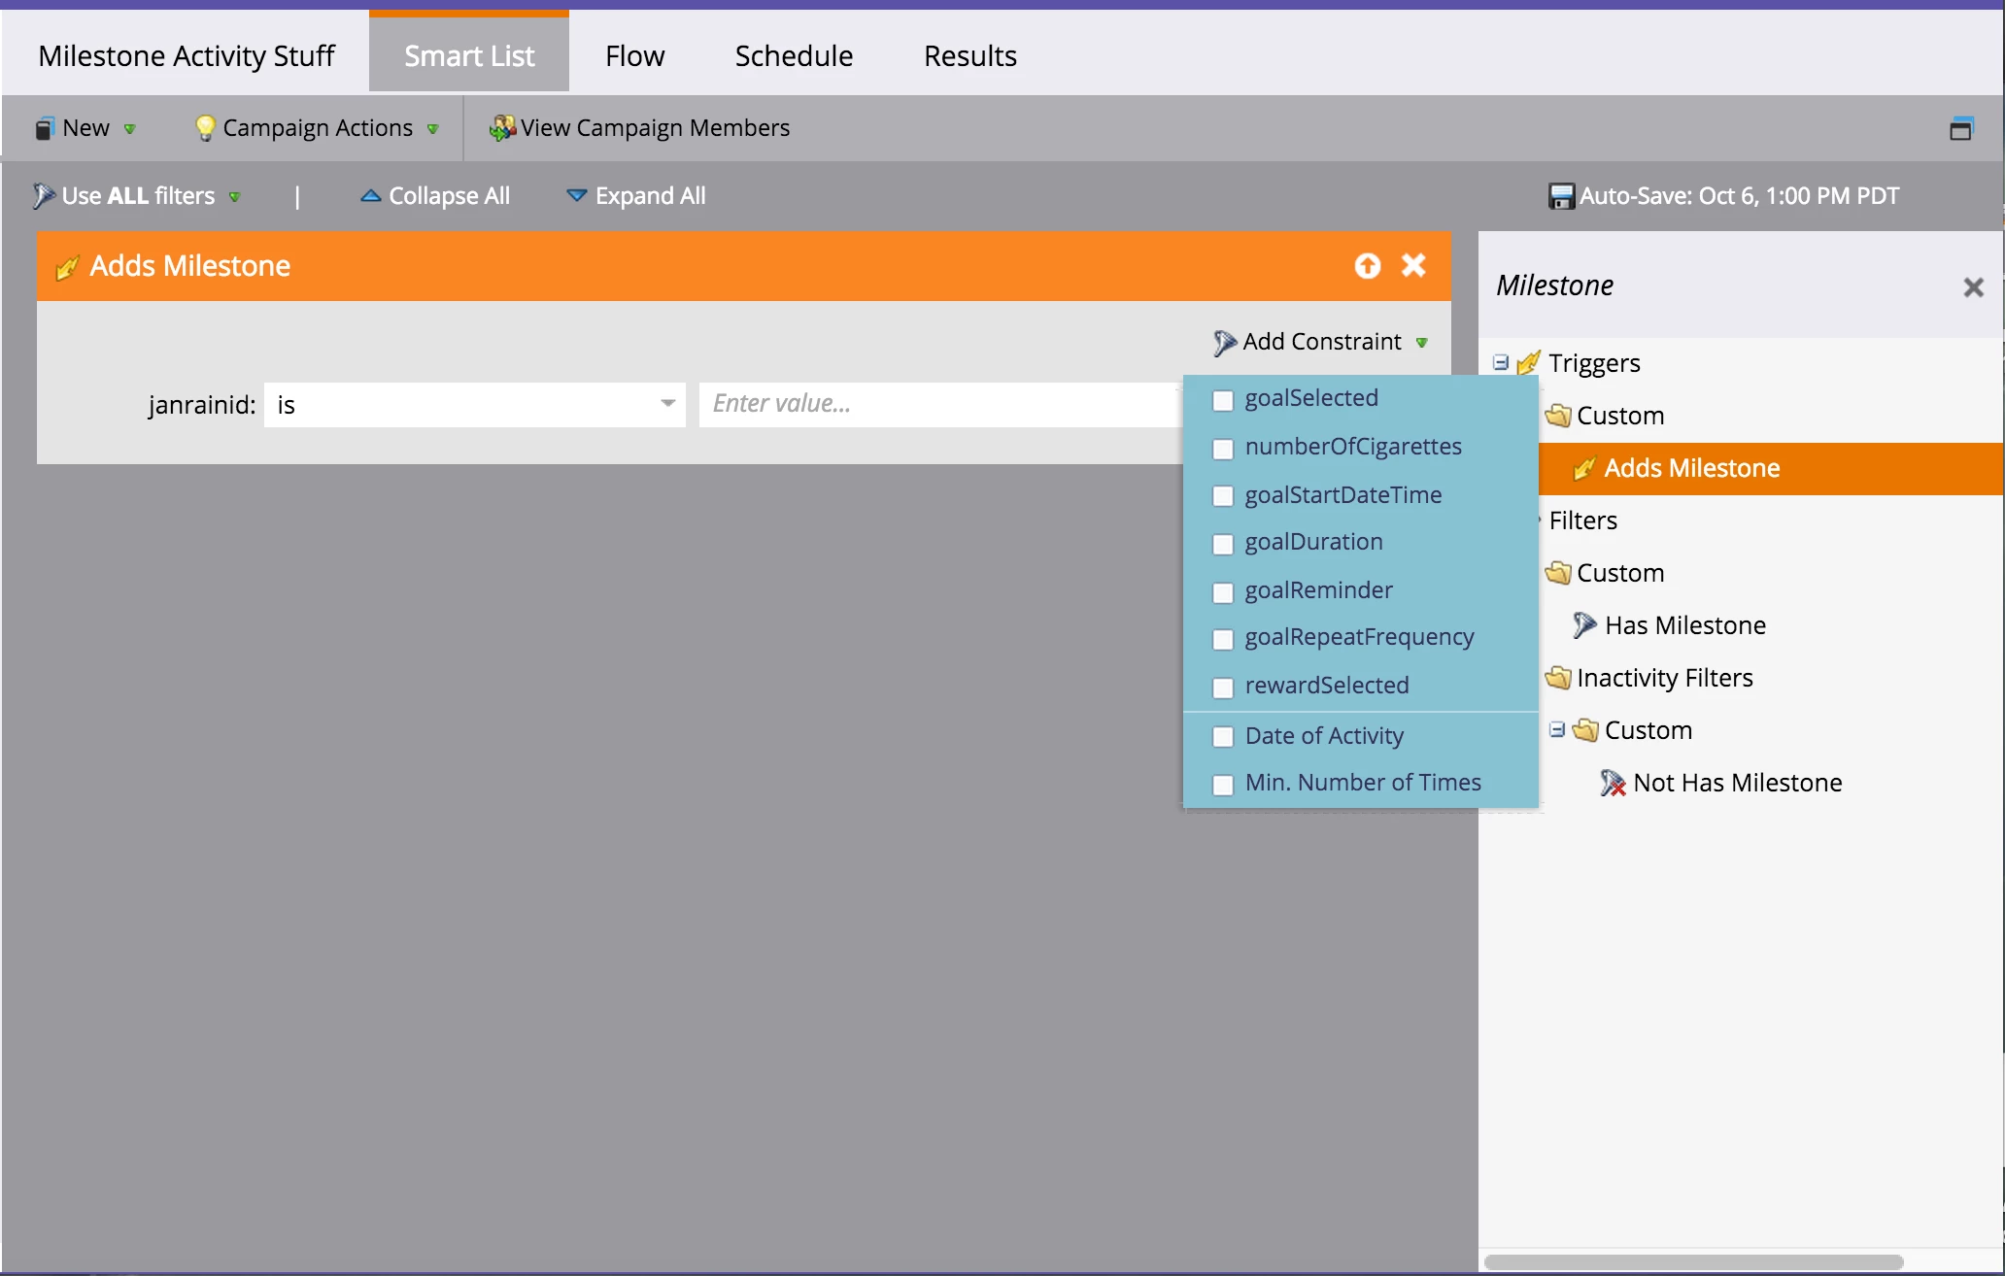Collapse the Triggers tree node
The width and height of the screenshot is (2005, 1276).
1501,362
